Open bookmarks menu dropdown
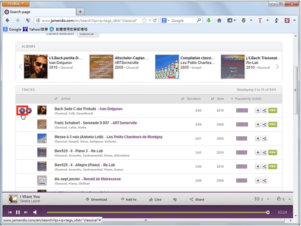Image resolution: width=301 pixels, height=226 pixels. point(231,20)
